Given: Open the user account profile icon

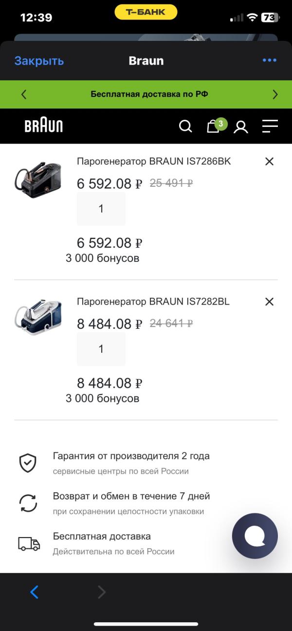Looking at the screenshot, I should click(241, 126).
